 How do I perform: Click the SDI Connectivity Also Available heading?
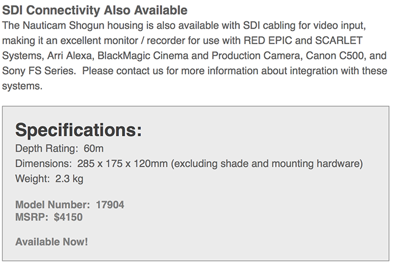(x=95, y=10)
